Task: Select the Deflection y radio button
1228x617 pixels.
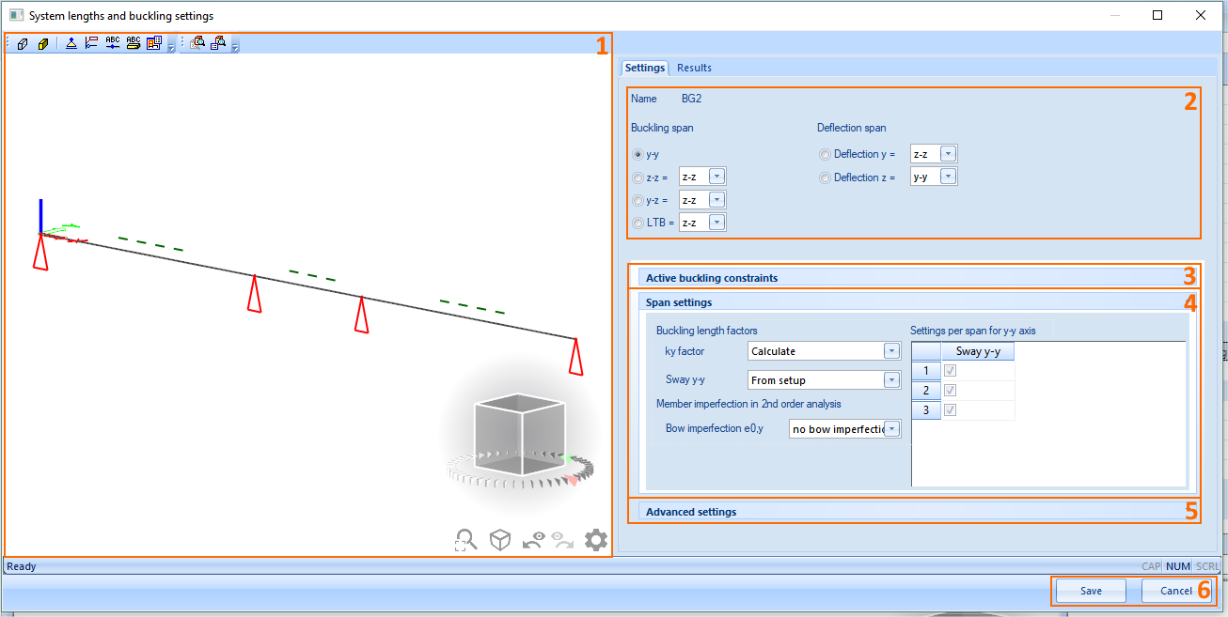Action: point(825,154)
